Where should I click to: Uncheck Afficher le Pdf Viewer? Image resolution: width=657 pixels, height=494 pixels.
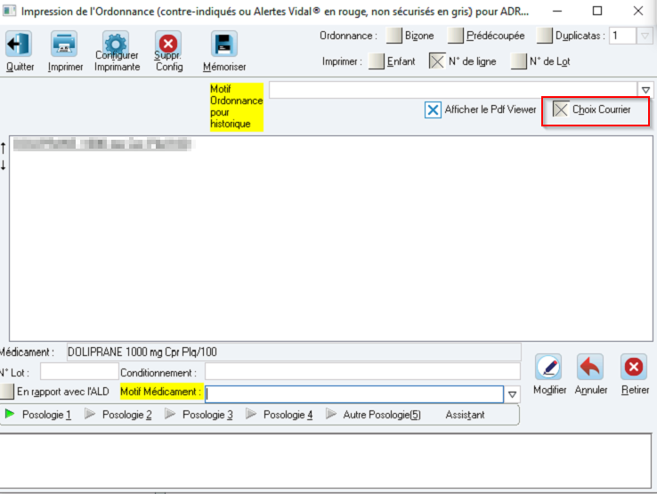pos(433,109)
